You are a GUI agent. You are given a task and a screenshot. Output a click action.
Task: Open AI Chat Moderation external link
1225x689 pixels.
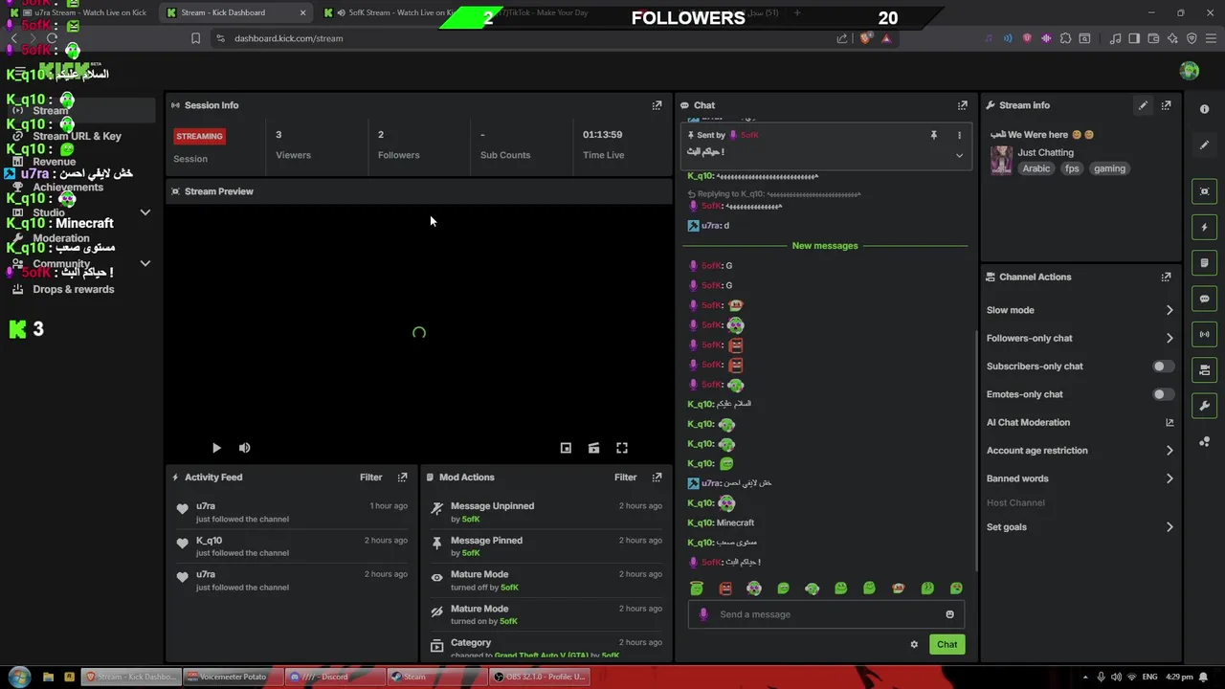click(1169, 422)
